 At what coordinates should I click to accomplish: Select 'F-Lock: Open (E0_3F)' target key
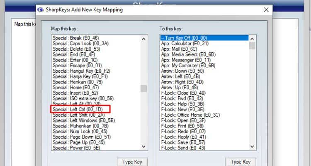coord(183,120)
